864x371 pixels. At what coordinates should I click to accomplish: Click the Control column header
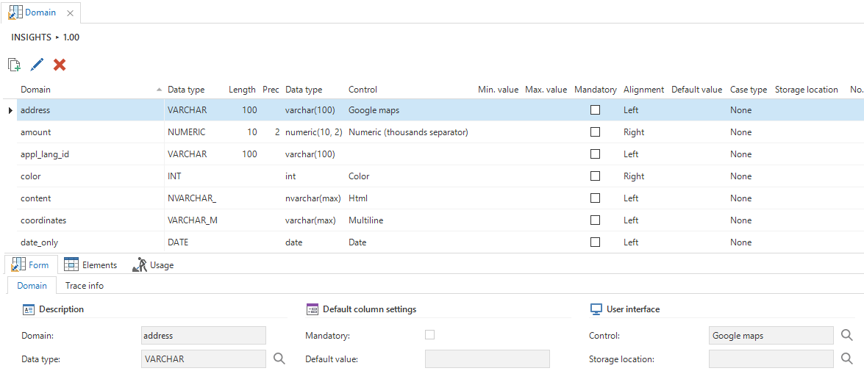coord(363,90)
